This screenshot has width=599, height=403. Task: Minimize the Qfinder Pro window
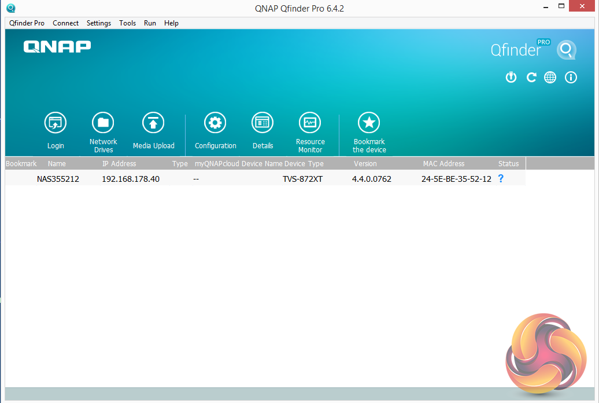546,7
